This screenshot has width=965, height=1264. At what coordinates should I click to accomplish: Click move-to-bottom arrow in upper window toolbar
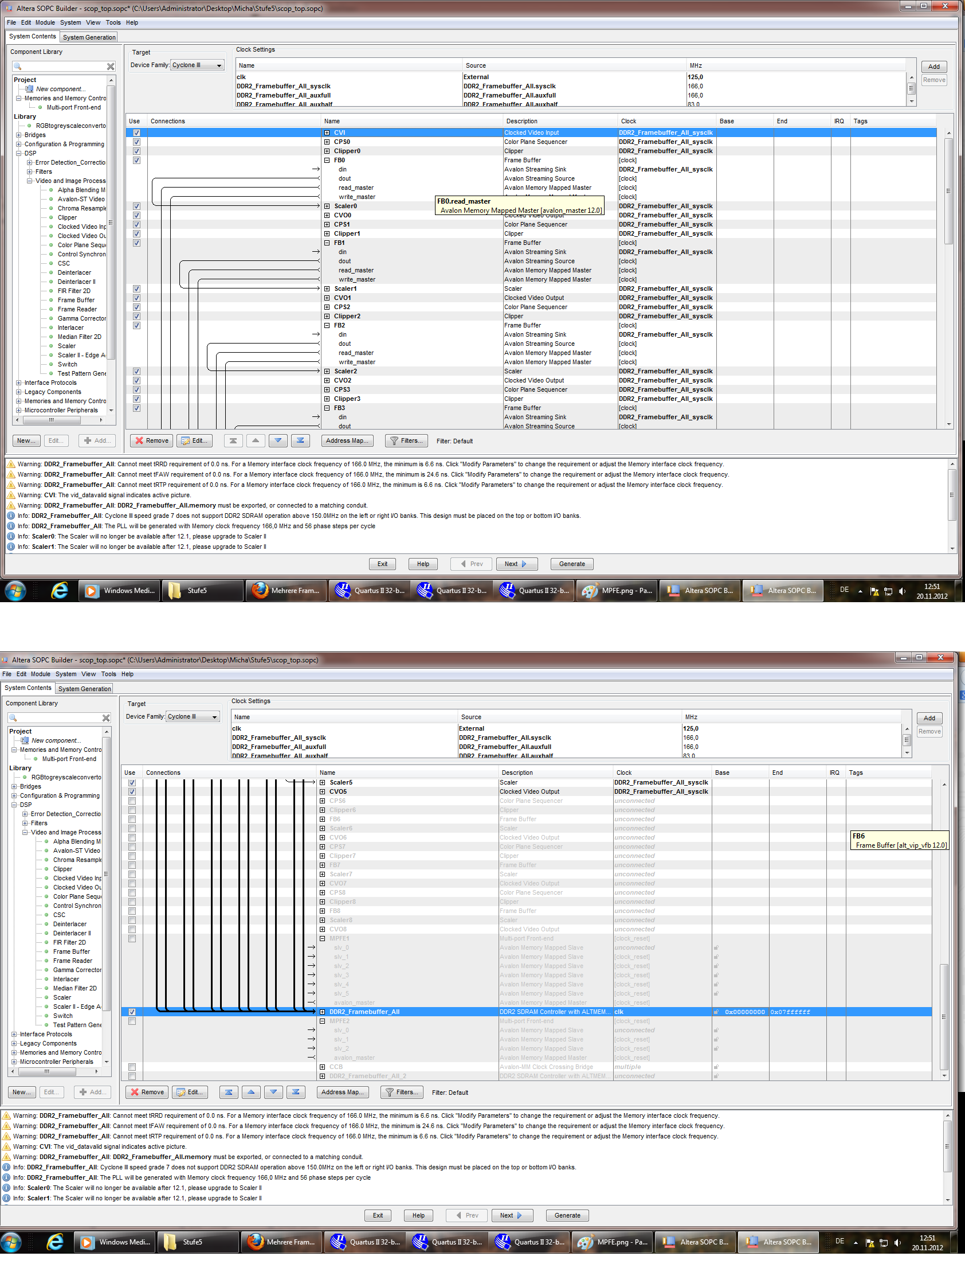(300, 441)
